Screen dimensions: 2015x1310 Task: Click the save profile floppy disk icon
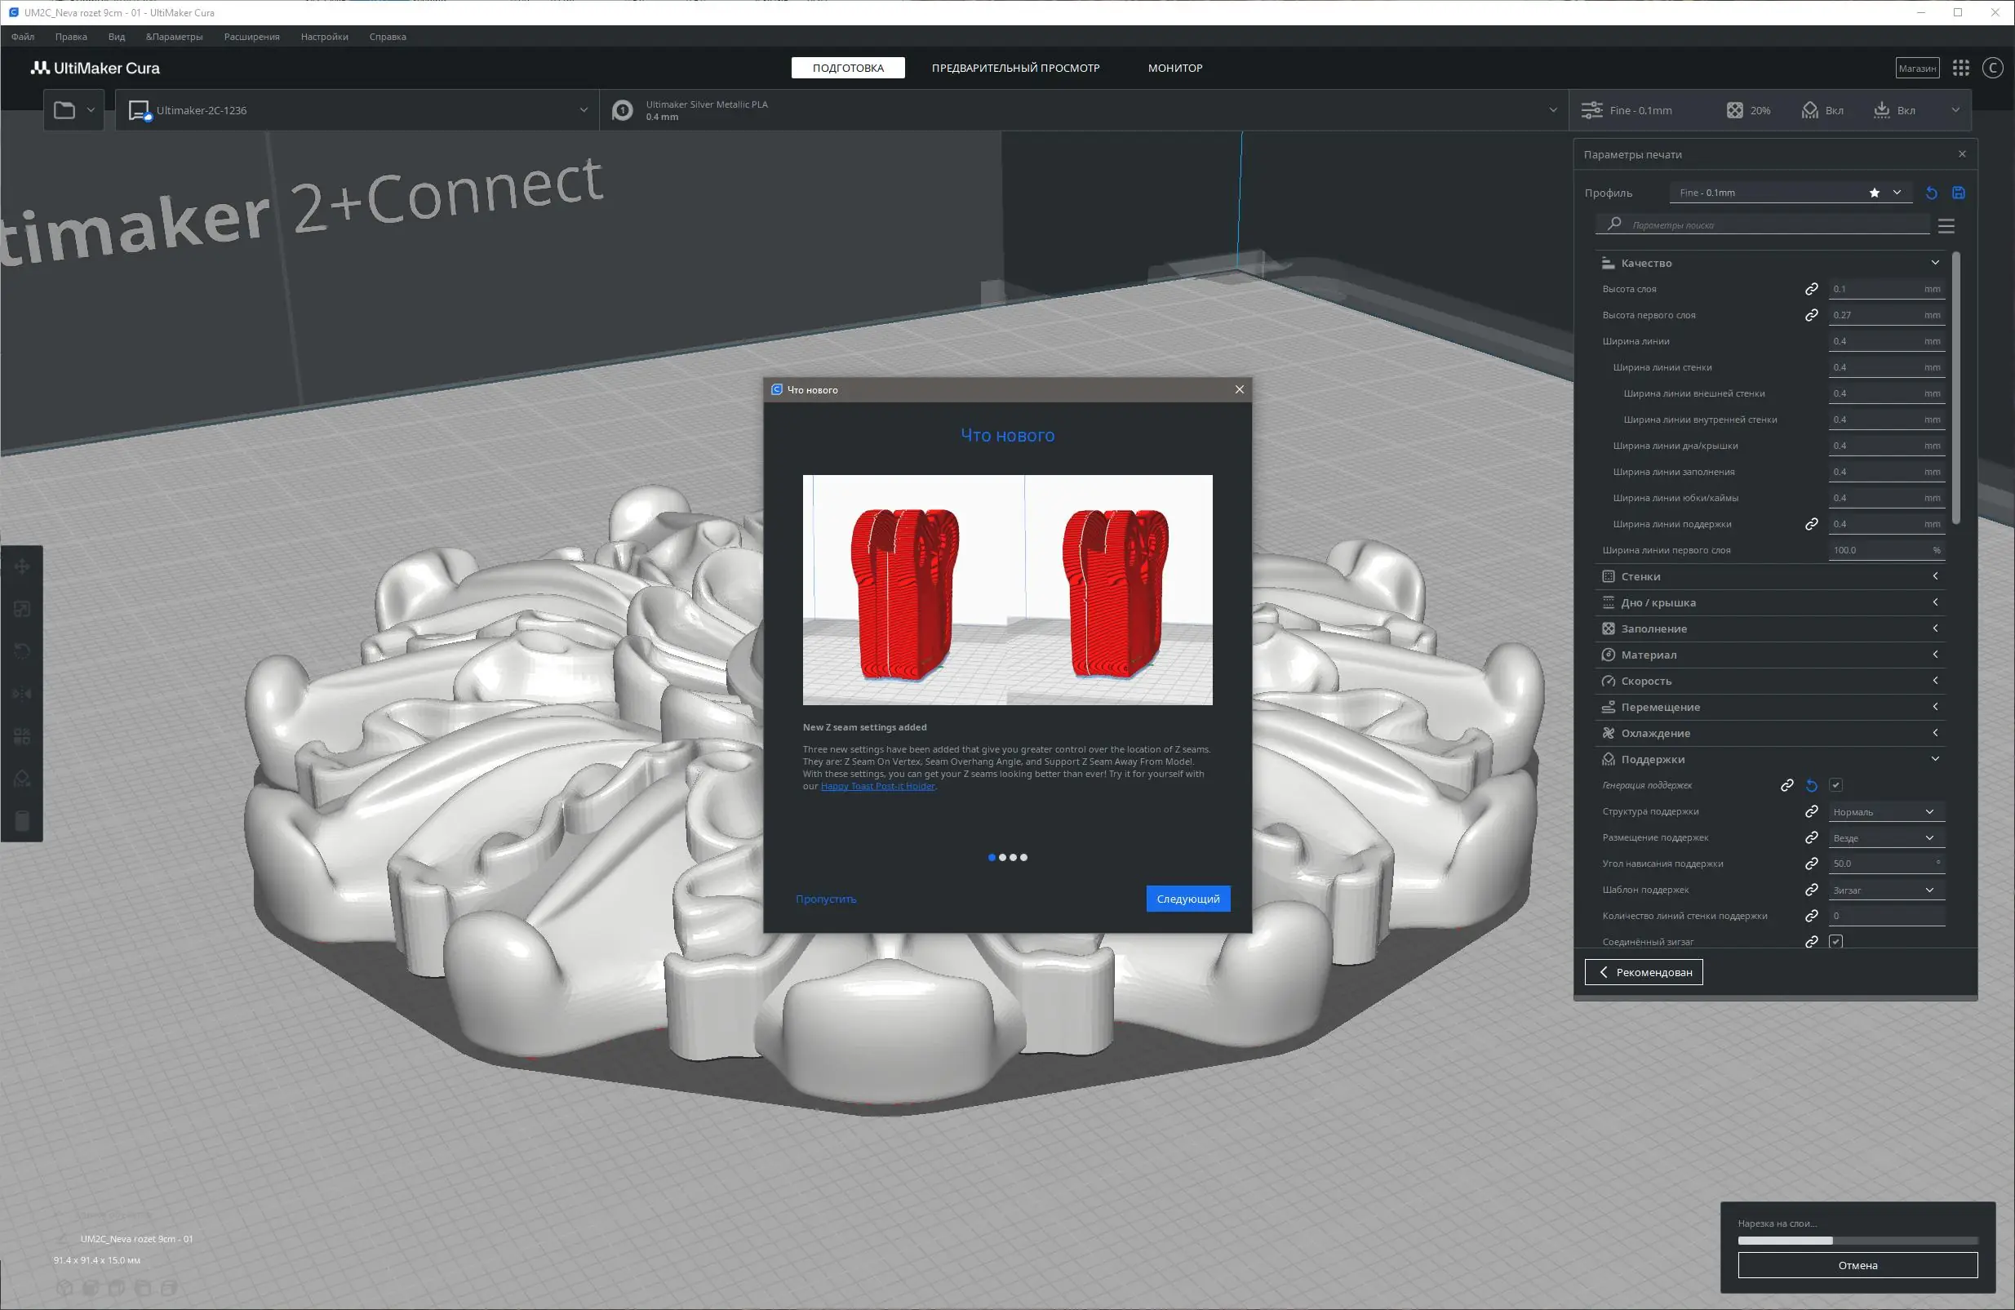click(x=1958, y=193)
